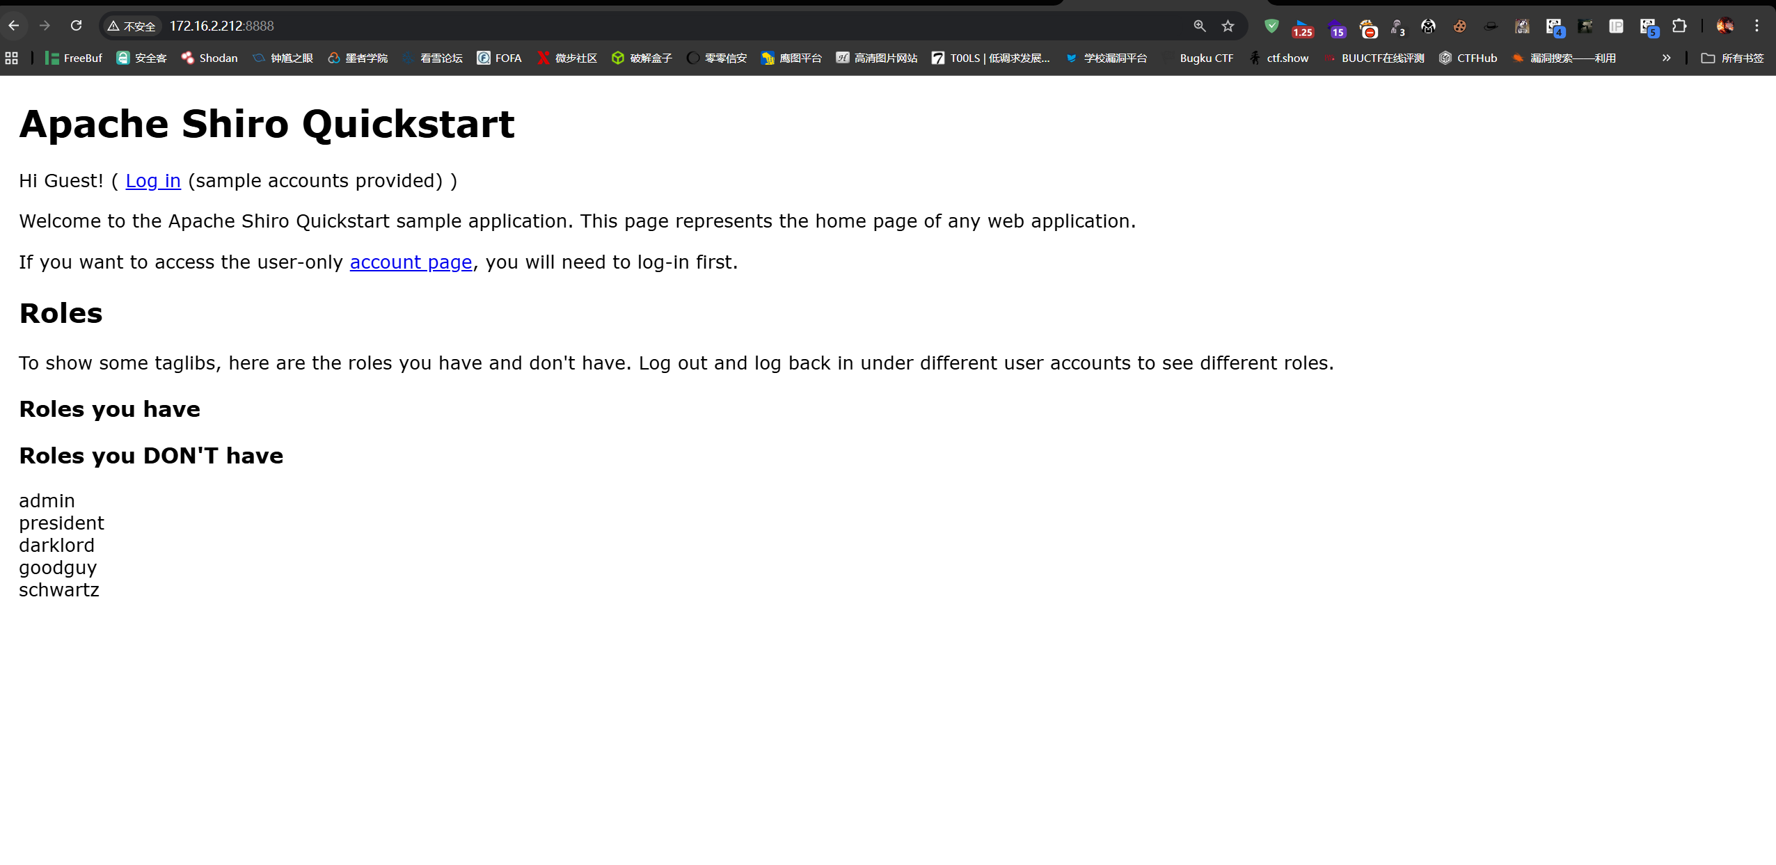Image resolution: width=1776 pixels, height=865 pixels.
Task: Open the Extensions puzzle-piece menu
Action: (x=1679, y=26)
